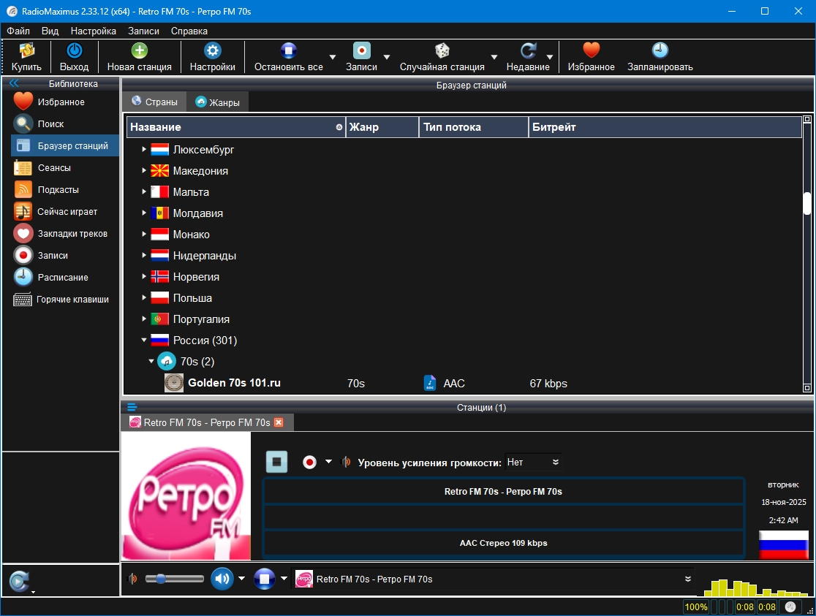Screen dimensions: 816x616
Task: Select the Польша country row
Action: [192, 298]
